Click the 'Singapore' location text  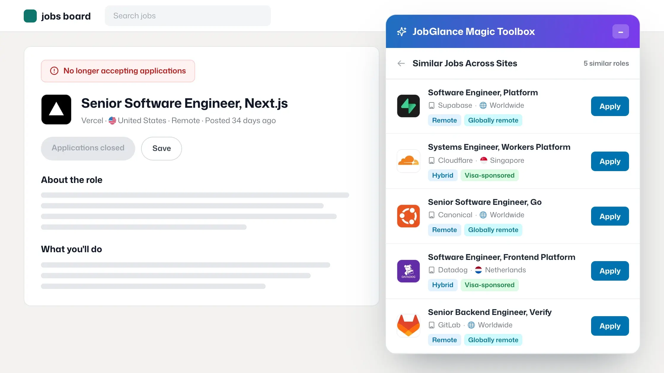(507, 160)
